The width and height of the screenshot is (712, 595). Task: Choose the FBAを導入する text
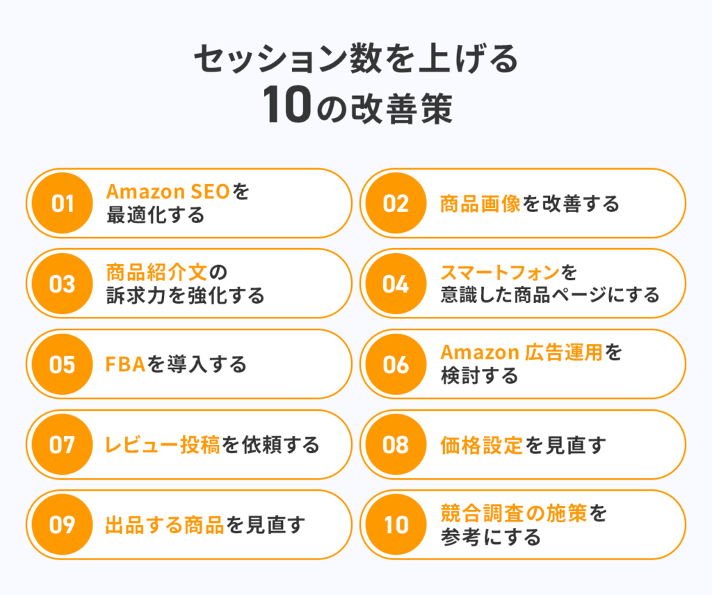tap(176, 364)
